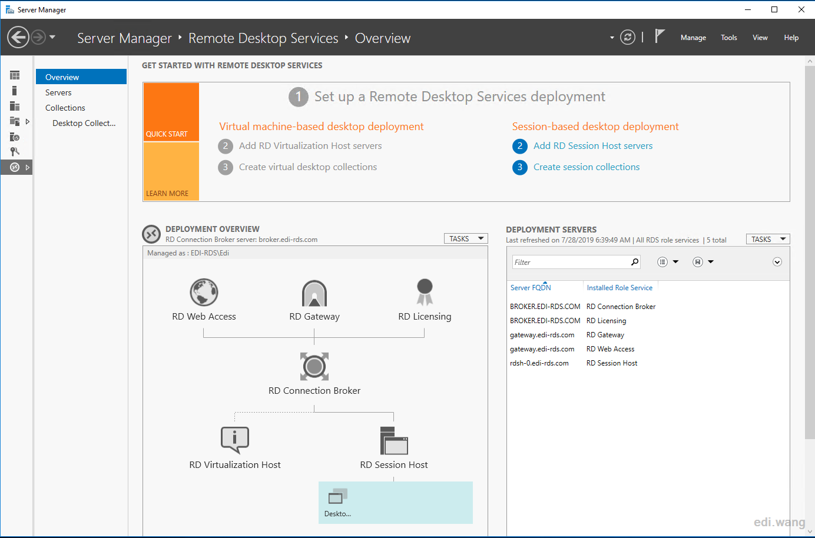Click Add RD Session Host servers link
This screenshot has height=538, width=815.
click(593, 146)
